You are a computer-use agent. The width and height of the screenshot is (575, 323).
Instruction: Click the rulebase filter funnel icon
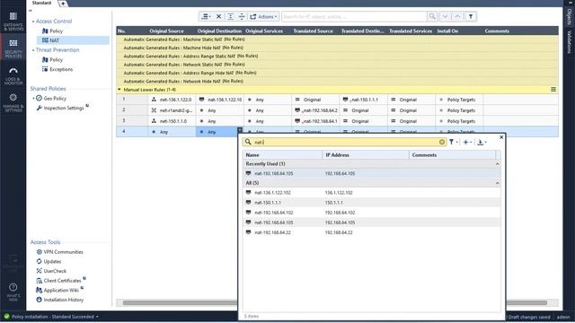(x=471, y=16)
